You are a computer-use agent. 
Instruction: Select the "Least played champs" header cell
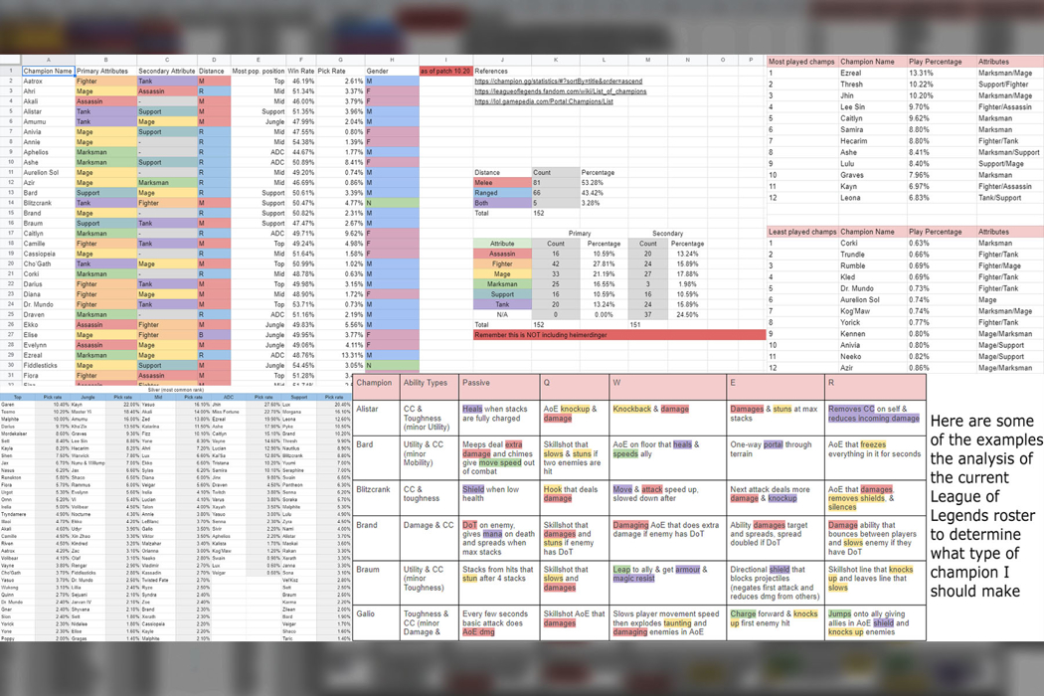pyautogui.click(x=800, y=232)
